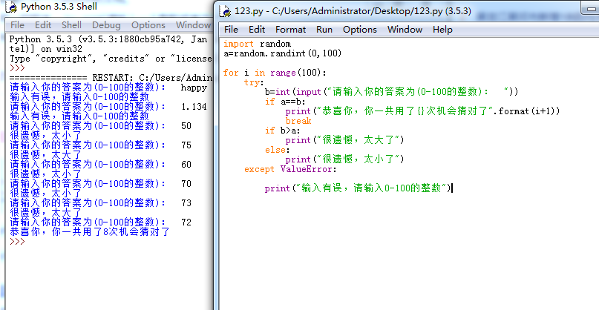The image size is (599, 310).
Task: Click the 123.py window title icon
Action: (x=226, y=11)
